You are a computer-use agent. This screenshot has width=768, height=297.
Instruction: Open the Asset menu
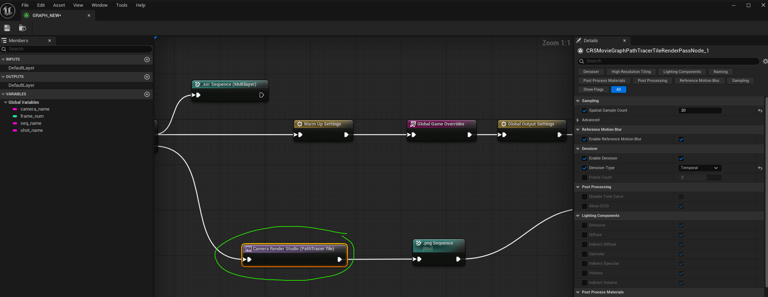59,5
